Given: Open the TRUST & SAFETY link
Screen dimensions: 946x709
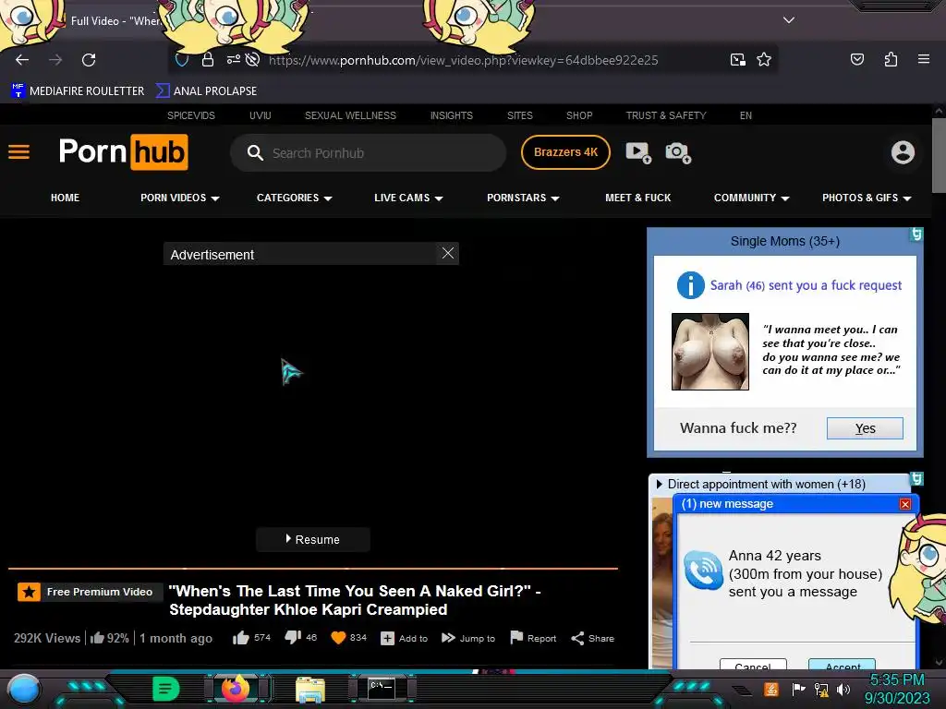Looking at the screenshot, I should pyautogui.click(x=665, y=115).
